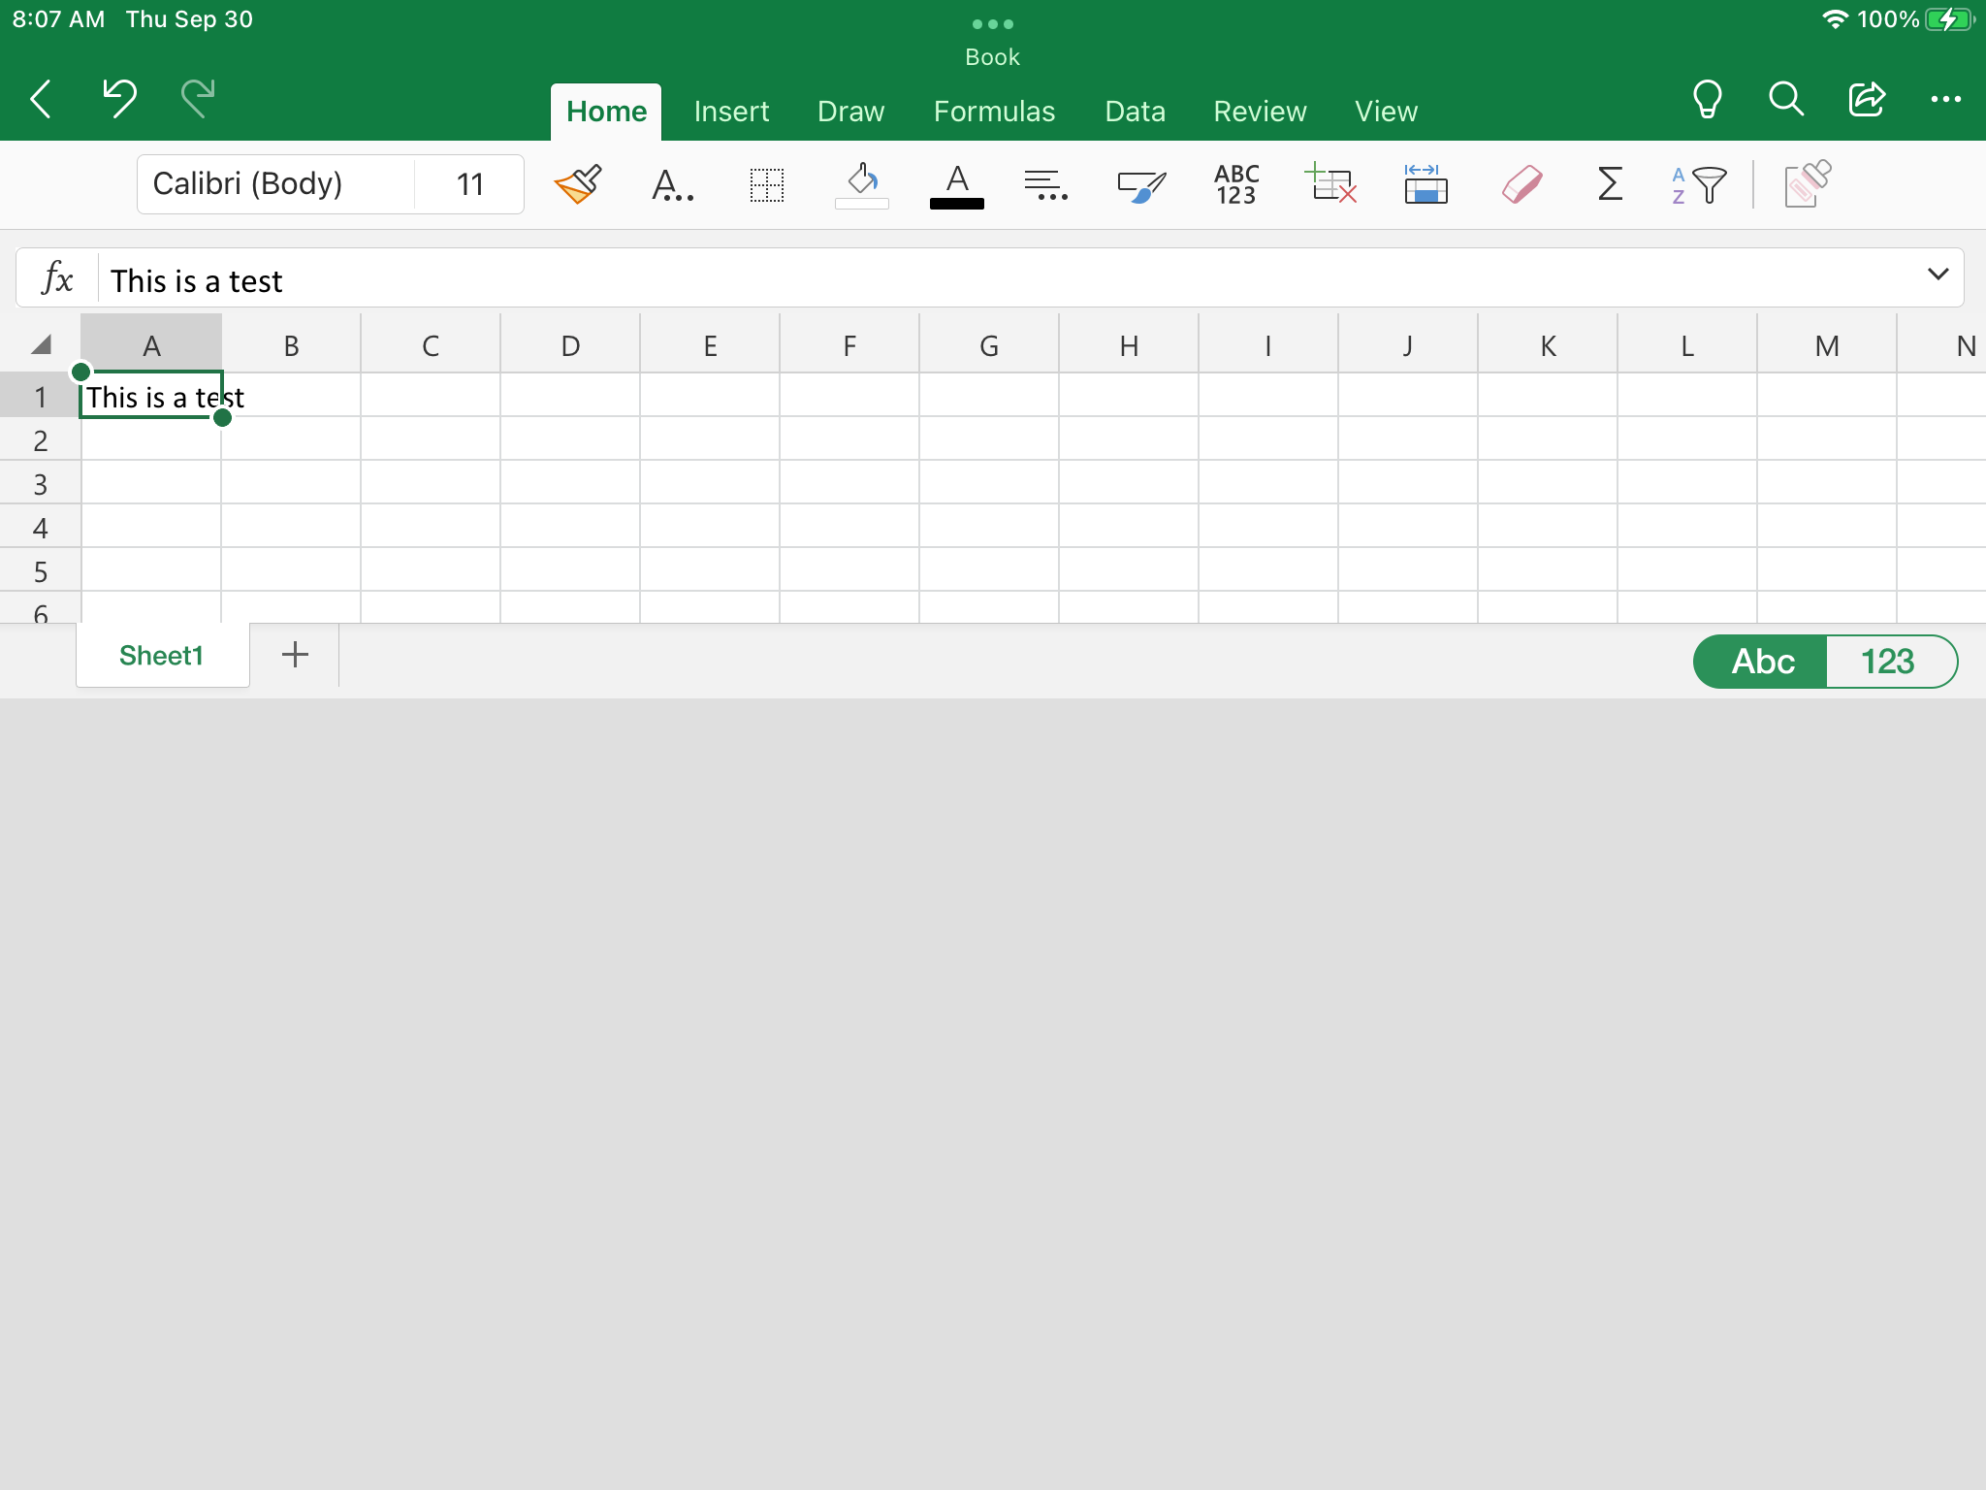Add a new sheet with plus button

[295, 655]
